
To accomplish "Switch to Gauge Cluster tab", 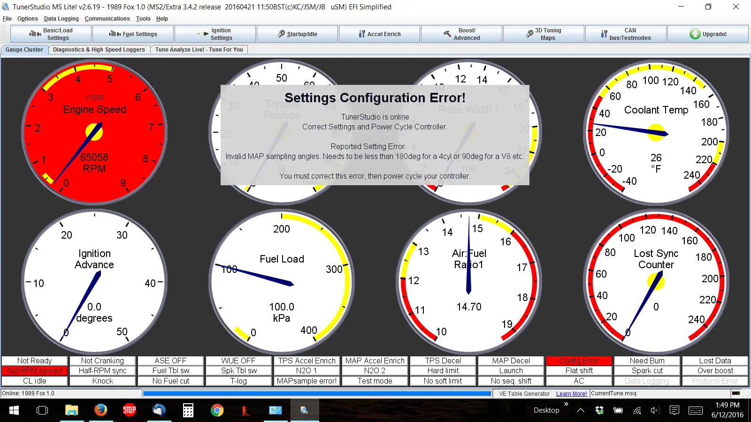I will coord(24,50).
